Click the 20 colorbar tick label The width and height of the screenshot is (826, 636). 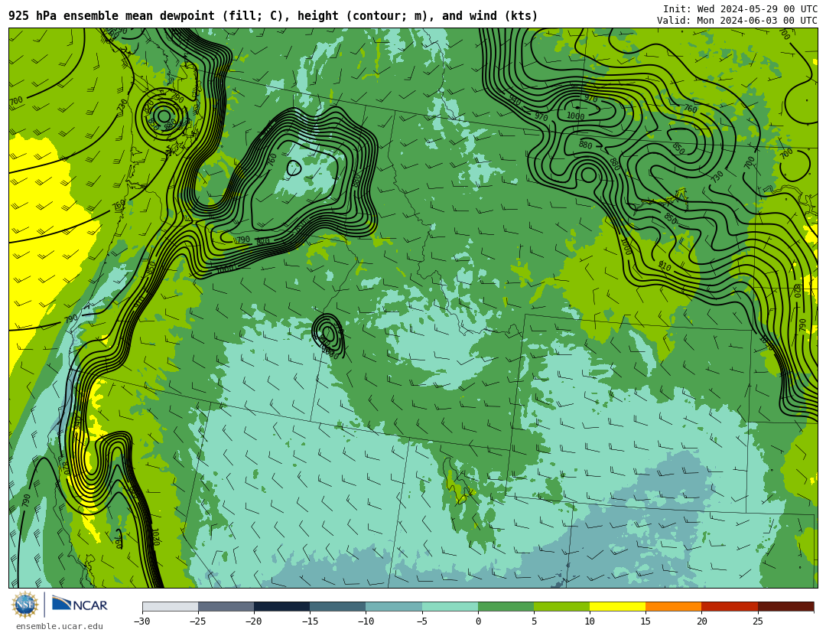point(701,621)
